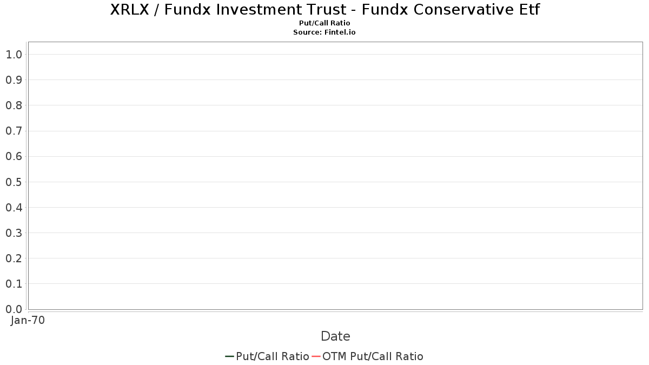Click the dark green Put/Call Ratio swatch
Image resolution: width=649 pixels, height=365 pixels.
[x=230, y=356]
